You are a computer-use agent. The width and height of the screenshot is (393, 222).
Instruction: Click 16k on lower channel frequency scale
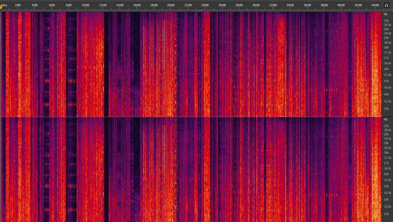[x=386, y=174]
